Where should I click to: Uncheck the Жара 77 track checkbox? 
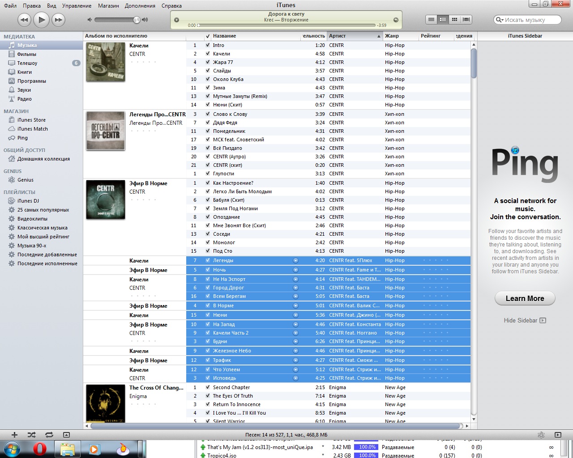208,62
